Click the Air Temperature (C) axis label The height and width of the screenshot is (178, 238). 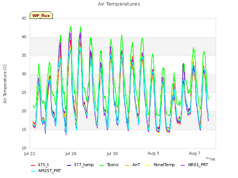coord(5,84)
